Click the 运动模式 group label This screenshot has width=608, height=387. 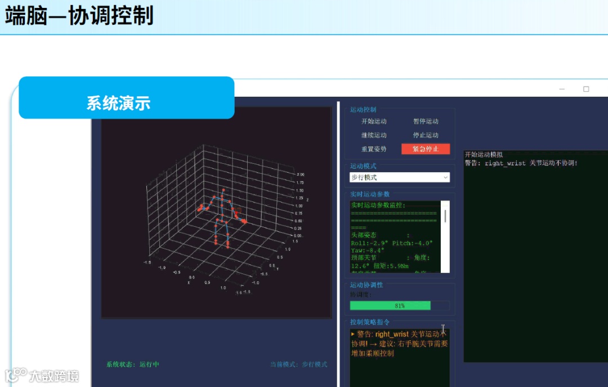pyautogui.click(x=363, y=166)
